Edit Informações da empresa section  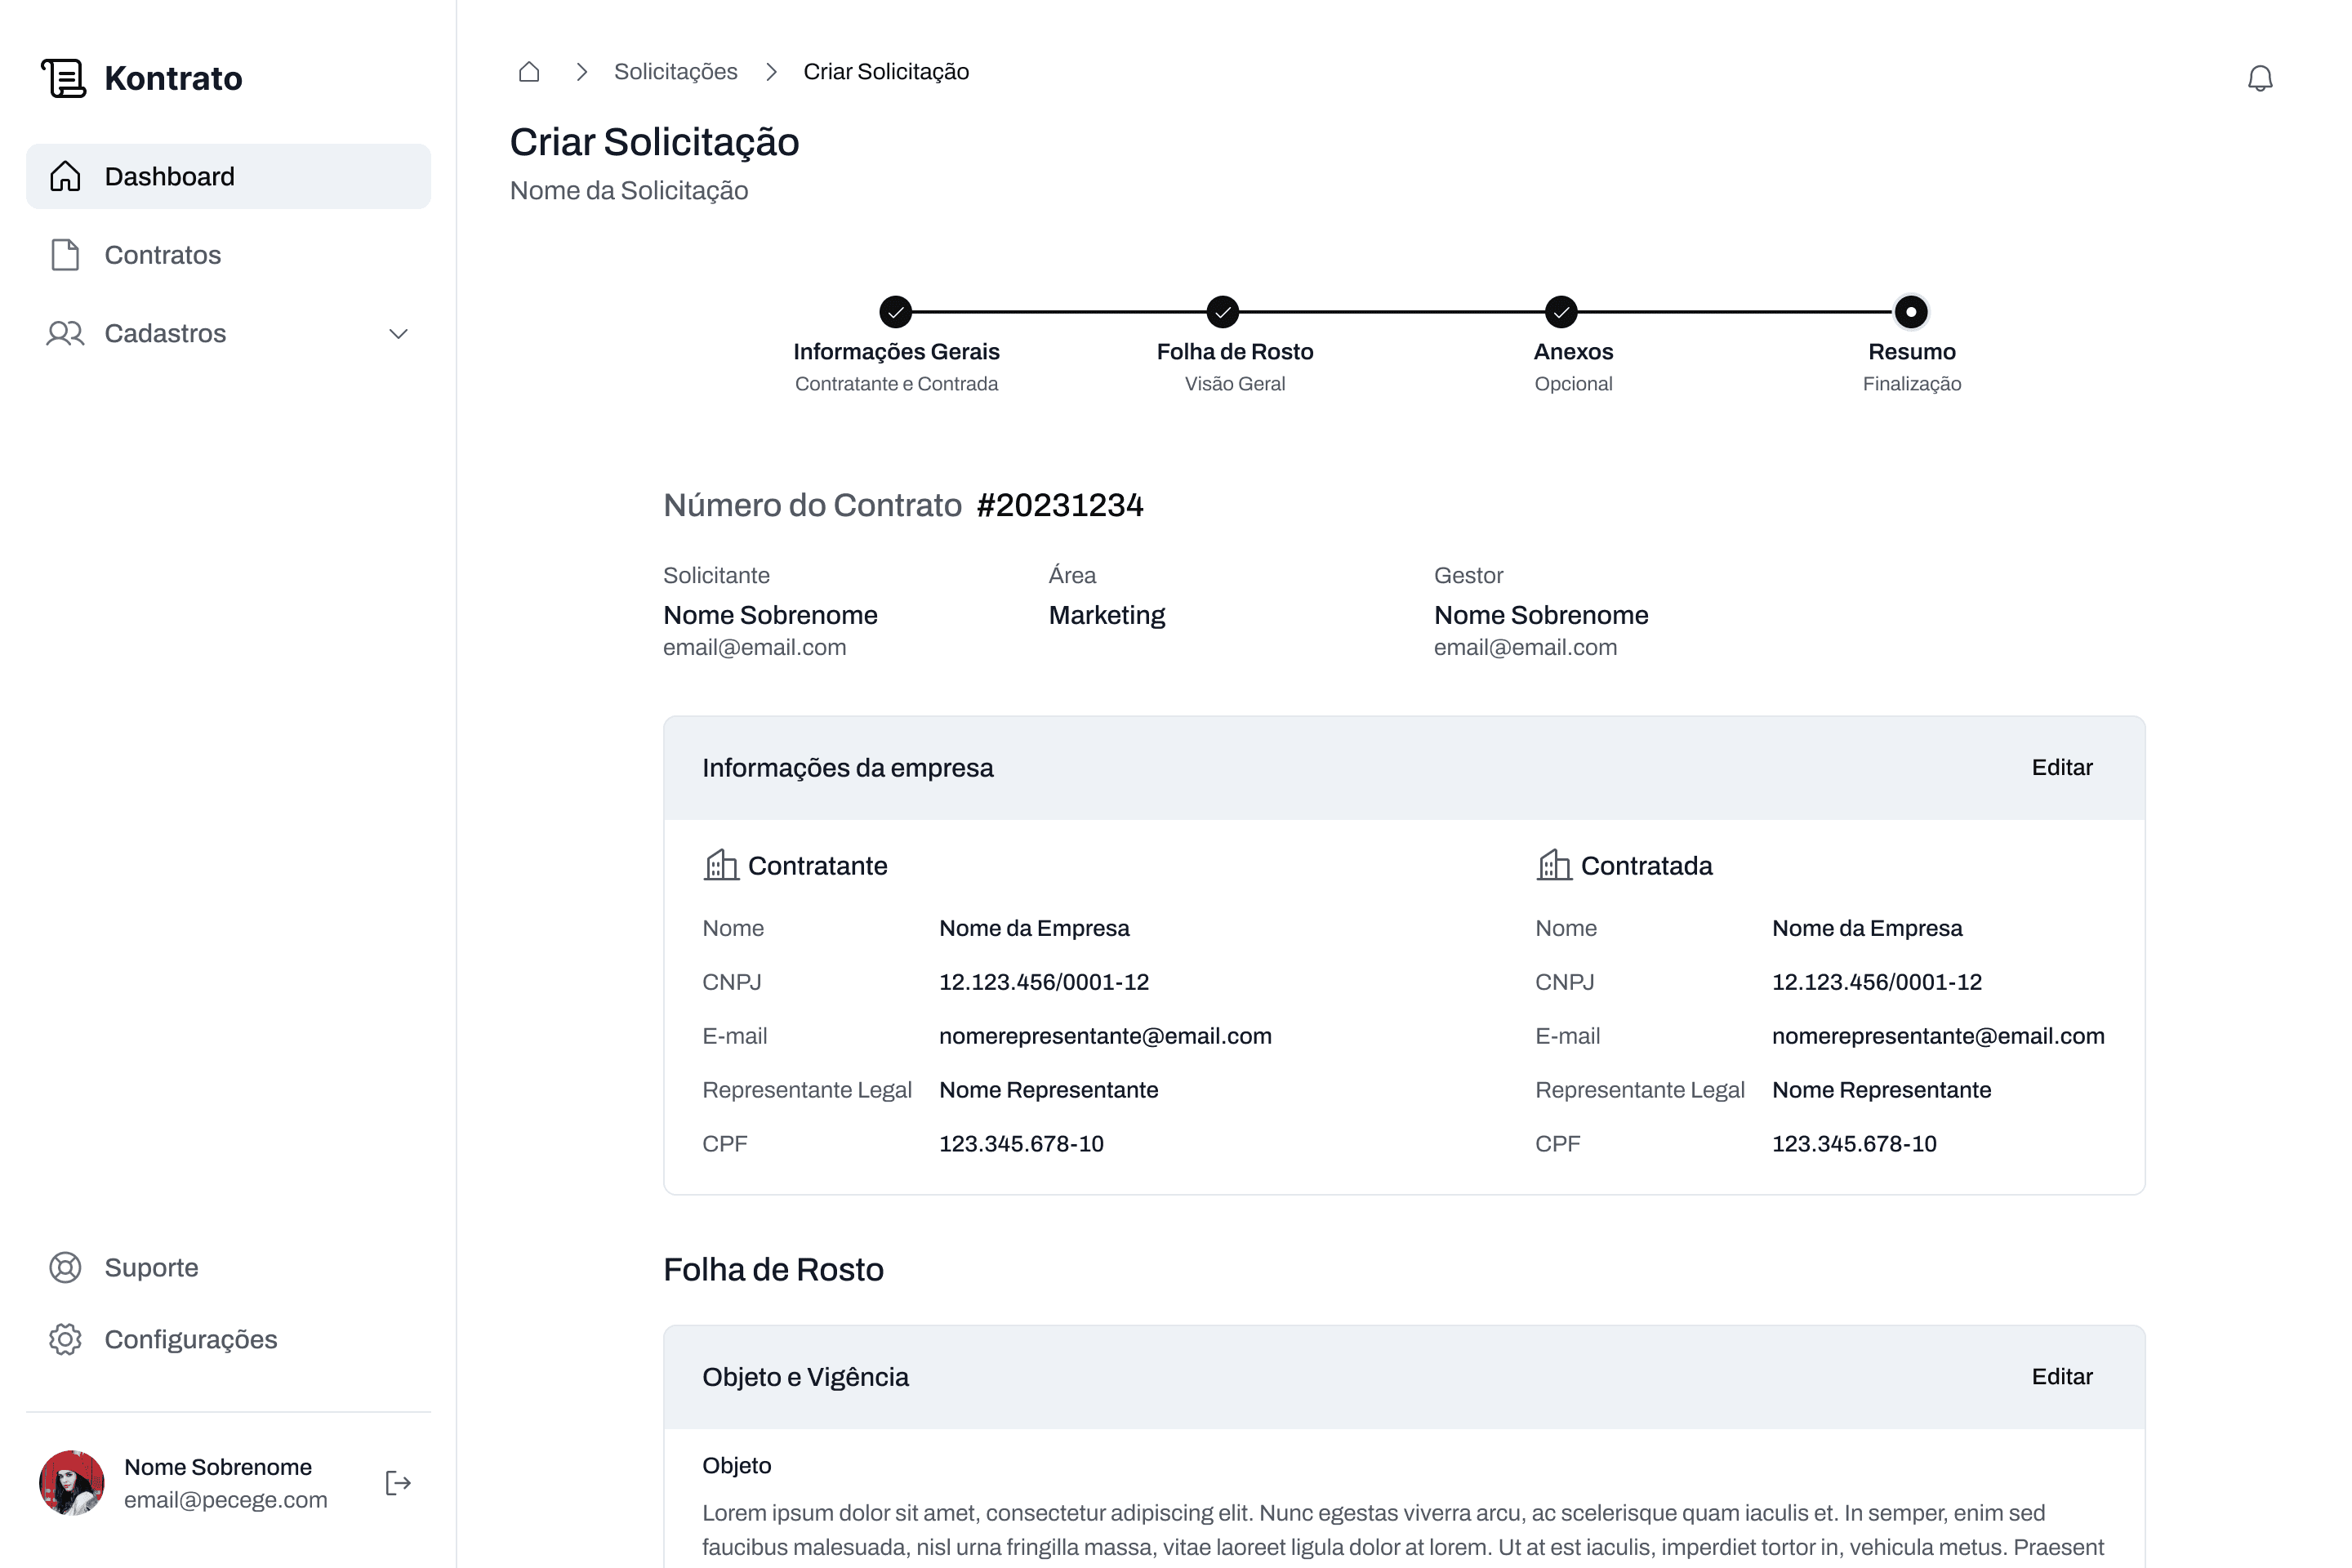point(2061,767)
